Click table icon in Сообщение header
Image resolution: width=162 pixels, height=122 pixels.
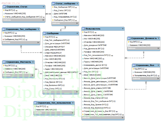tap(45, 34)
